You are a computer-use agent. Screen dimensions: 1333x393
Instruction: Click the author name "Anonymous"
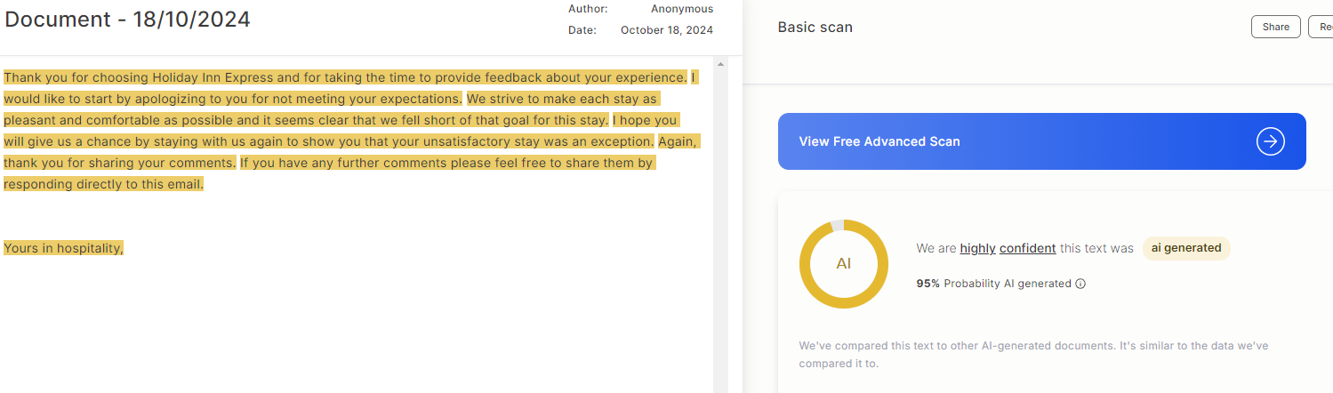pos(681,9)
